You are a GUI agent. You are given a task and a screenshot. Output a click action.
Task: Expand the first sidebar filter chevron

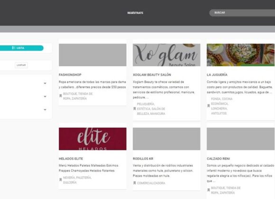click(45, 83)
